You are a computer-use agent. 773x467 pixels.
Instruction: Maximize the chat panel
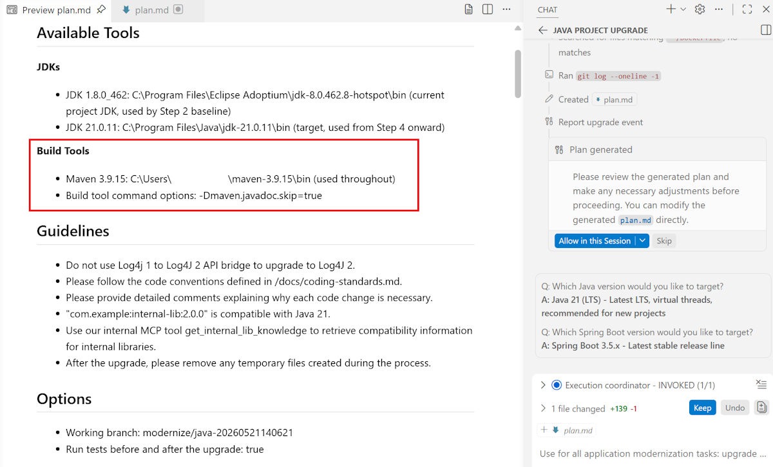point(747,10)
